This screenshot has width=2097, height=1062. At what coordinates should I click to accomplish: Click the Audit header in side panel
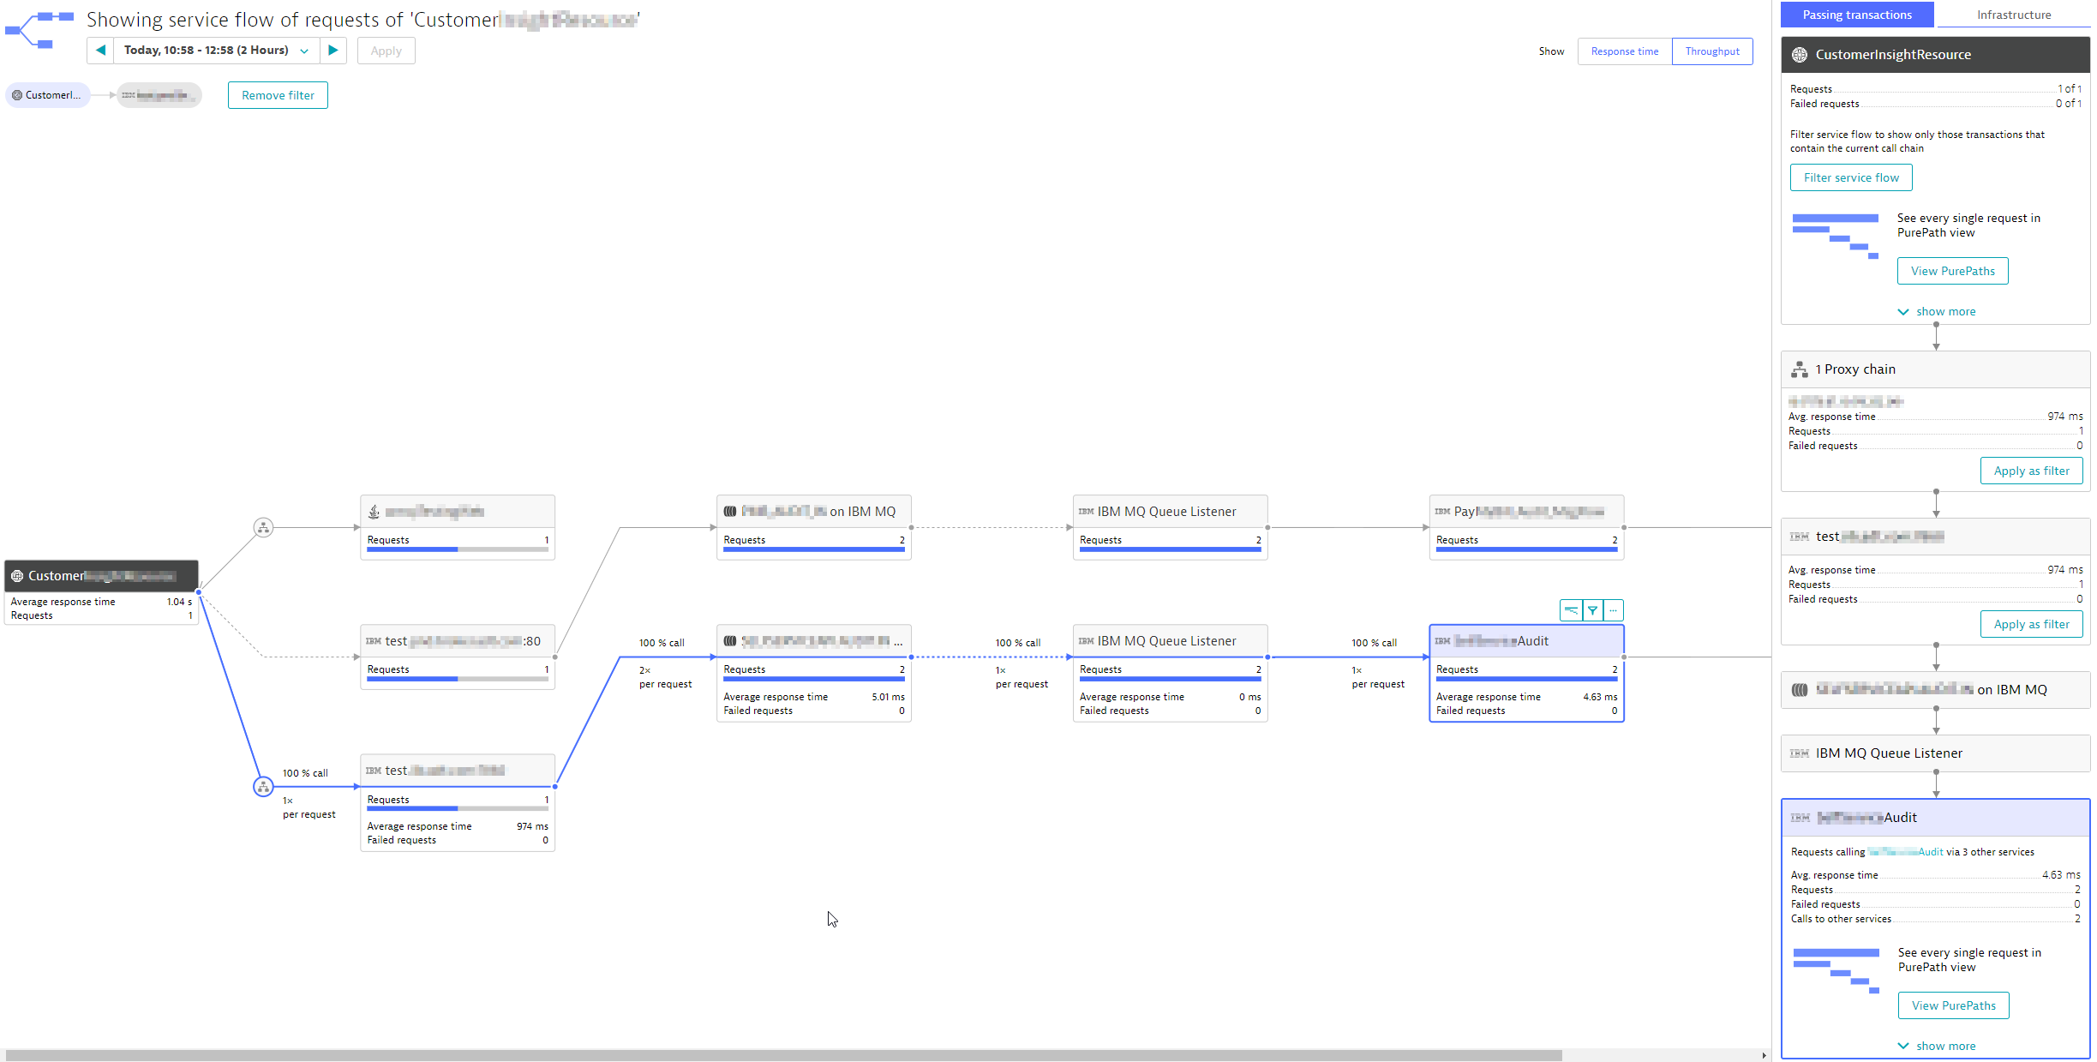[1935, 818]
